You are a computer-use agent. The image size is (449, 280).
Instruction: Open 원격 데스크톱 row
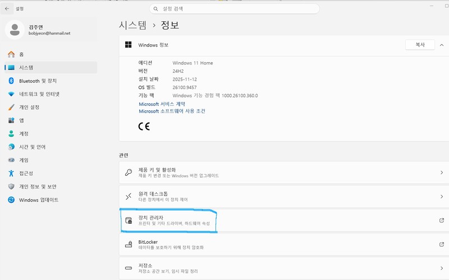(284, 197)
